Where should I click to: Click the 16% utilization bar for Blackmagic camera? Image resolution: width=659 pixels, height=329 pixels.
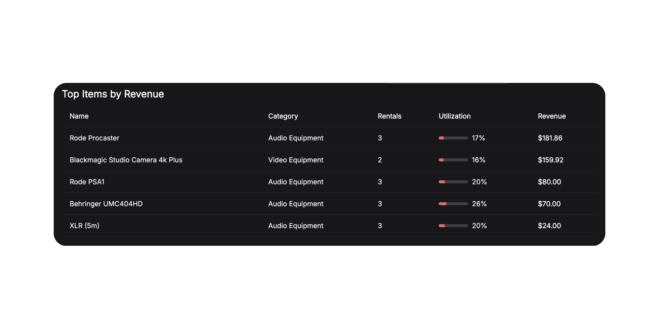tap(453, 160)
